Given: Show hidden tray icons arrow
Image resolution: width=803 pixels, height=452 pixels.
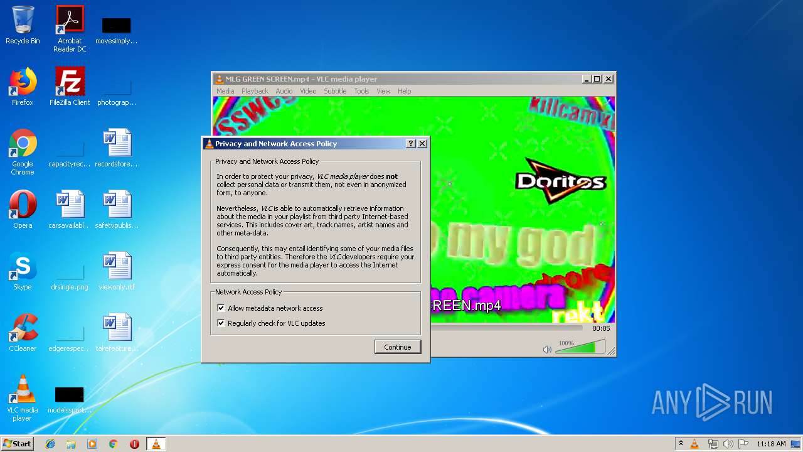Looking at the screenshot, I should [681, 444].
